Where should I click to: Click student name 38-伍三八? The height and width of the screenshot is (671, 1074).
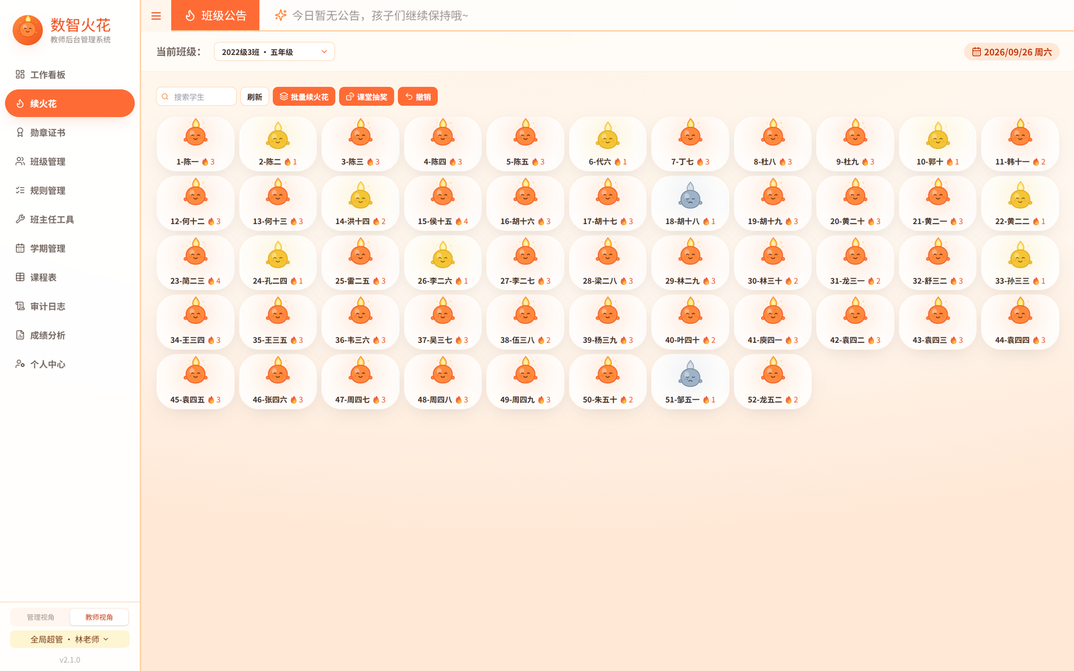pos(518,340)
